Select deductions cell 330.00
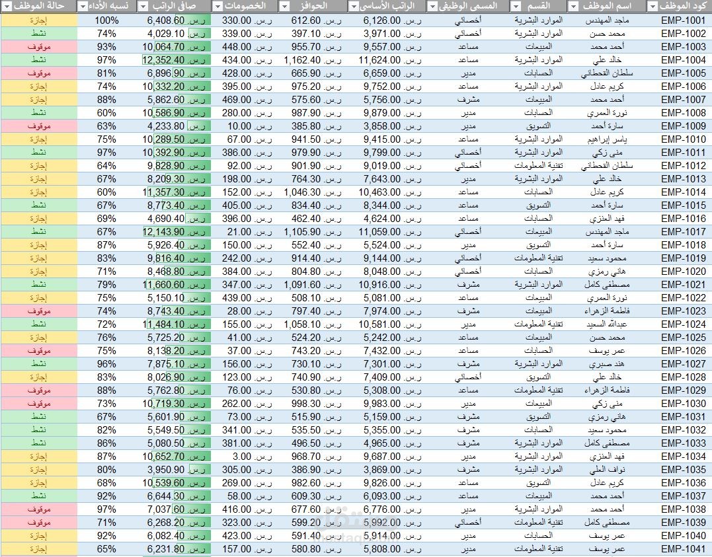712x557 pixels. [245, 20]
